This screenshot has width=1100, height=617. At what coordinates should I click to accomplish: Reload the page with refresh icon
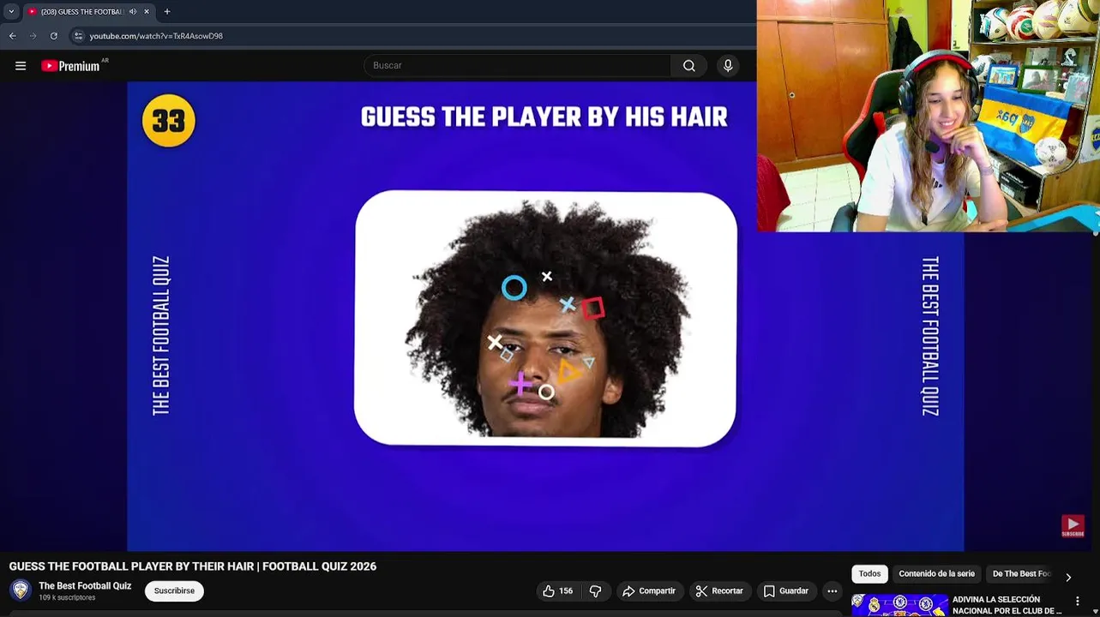pos(54,36)
